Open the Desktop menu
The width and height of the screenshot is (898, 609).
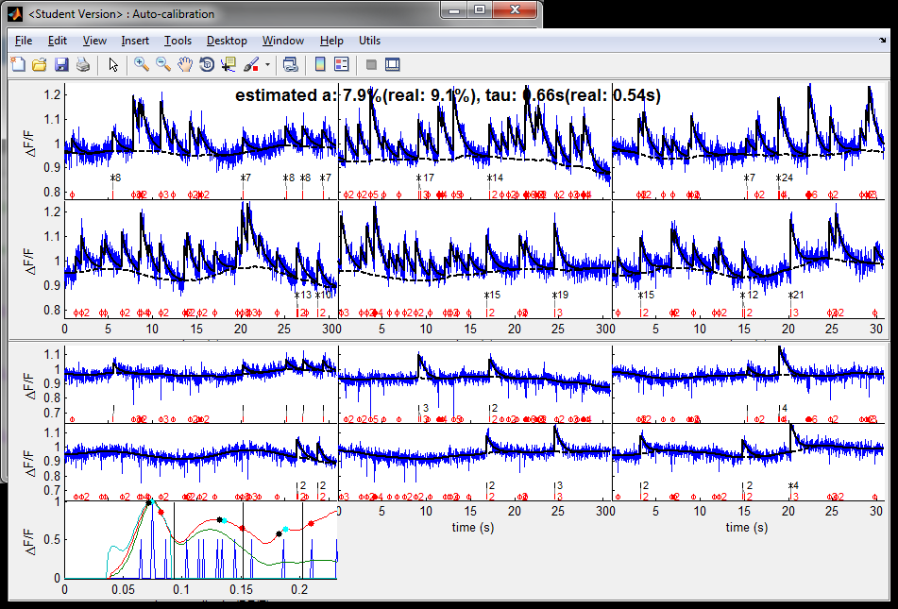(227, 41)
